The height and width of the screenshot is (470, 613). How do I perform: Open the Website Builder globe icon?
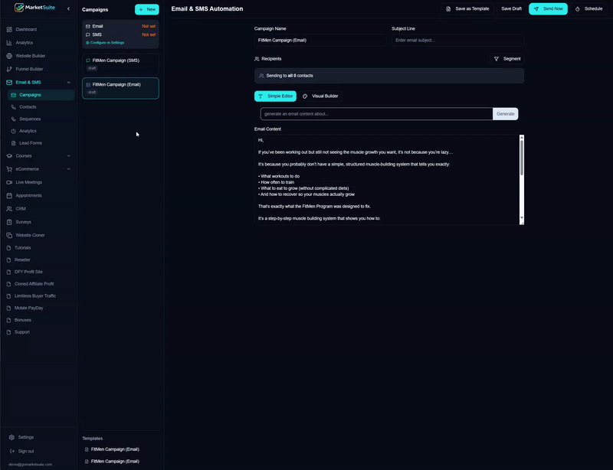(9, 56)
